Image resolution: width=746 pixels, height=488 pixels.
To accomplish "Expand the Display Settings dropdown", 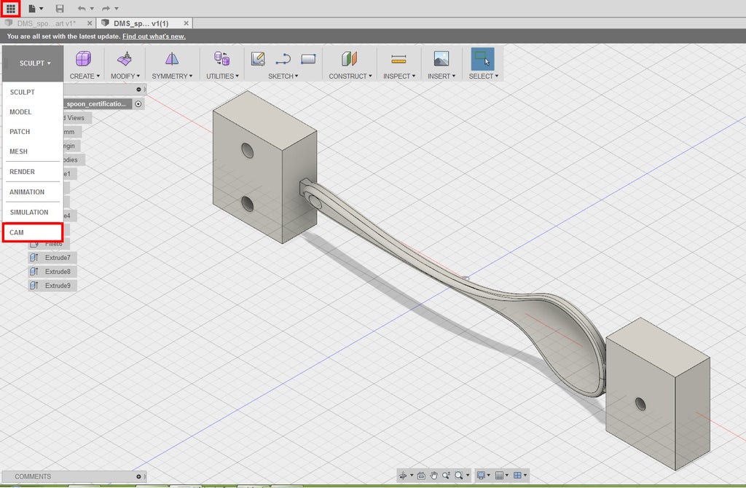I will pos(482,476).
